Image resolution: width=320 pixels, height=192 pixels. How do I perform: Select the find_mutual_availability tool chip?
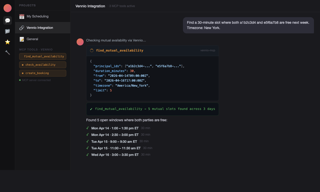[x=43, y=56]
